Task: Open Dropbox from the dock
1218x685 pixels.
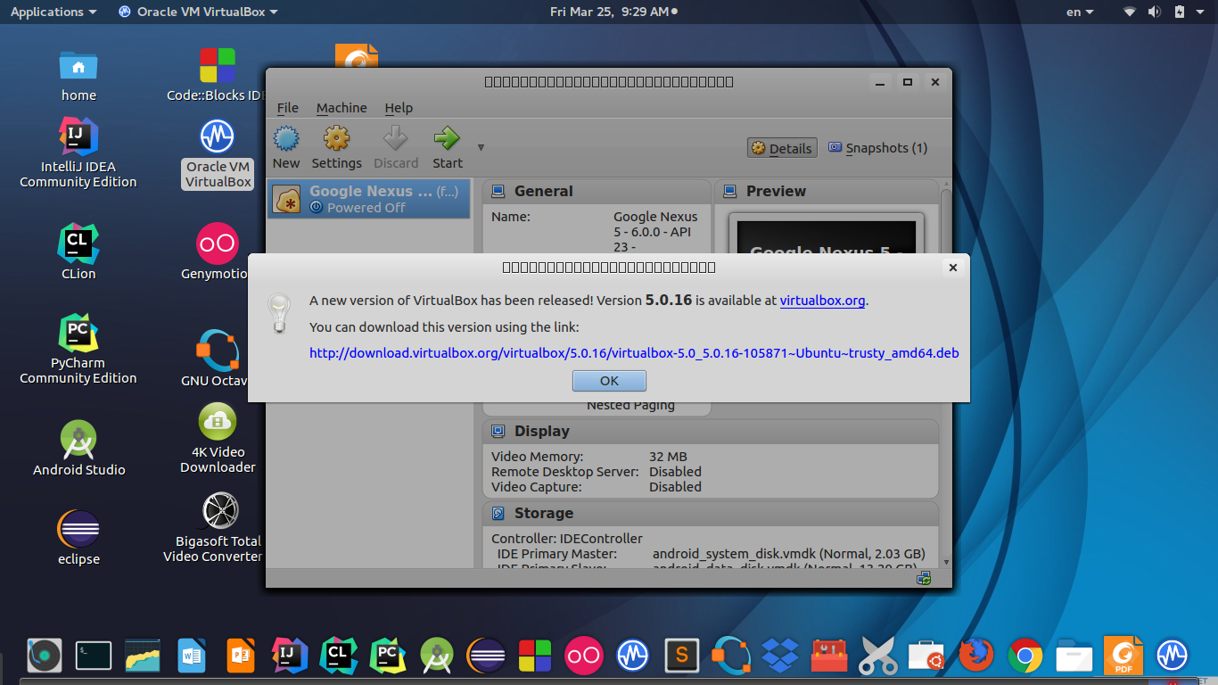Action: [x=780, y=656]
